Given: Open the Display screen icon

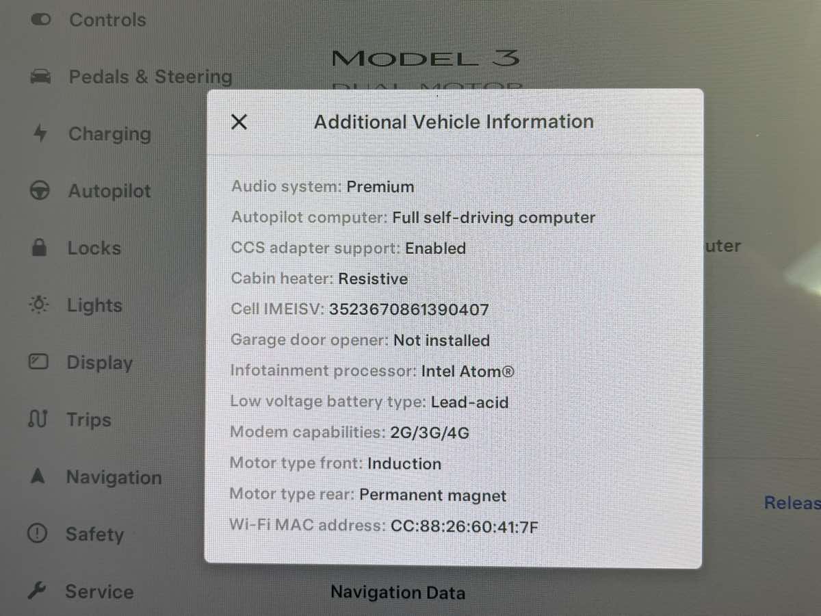Looking at the screenshot, I should [38, 362].
